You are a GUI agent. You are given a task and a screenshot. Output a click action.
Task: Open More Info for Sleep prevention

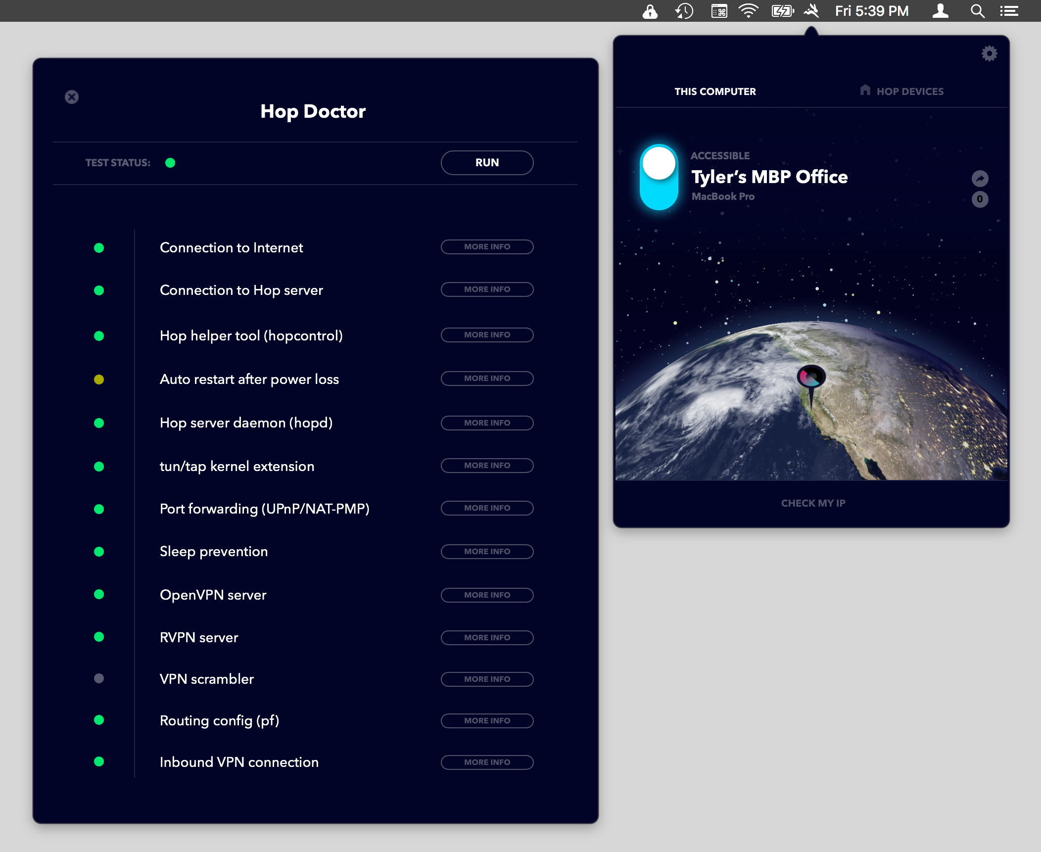[x=487, y=552]
